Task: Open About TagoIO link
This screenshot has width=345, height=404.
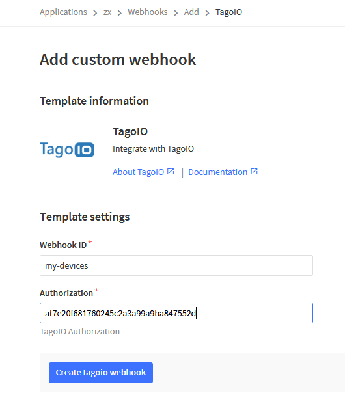Action: 138,172
